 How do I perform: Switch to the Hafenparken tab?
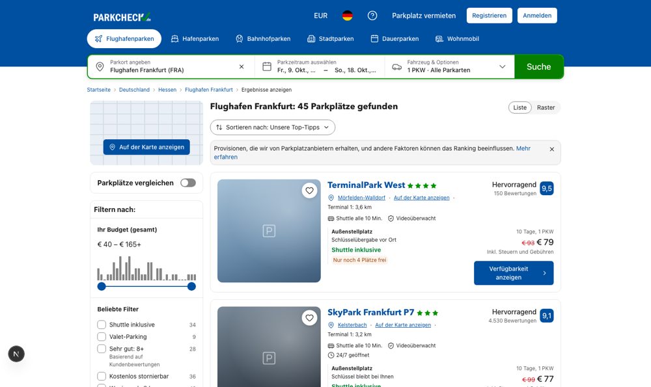195,38
